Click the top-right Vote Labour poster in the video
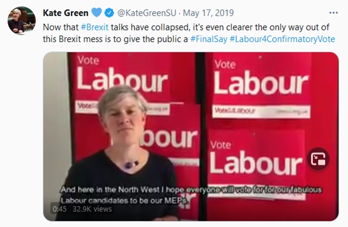This screenshot has height=227, width=348. point(261,85)
